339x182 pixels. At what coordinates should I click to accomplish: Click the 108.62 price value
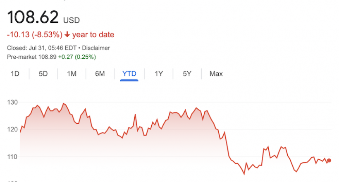pyautogui.click(x=33, y=17)
